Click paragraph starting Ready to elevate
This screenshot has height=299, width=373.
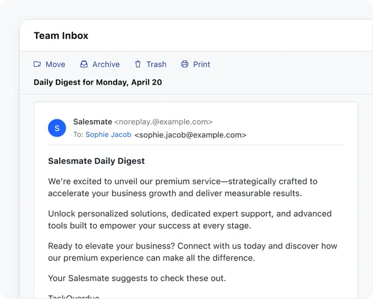[193, 252]
